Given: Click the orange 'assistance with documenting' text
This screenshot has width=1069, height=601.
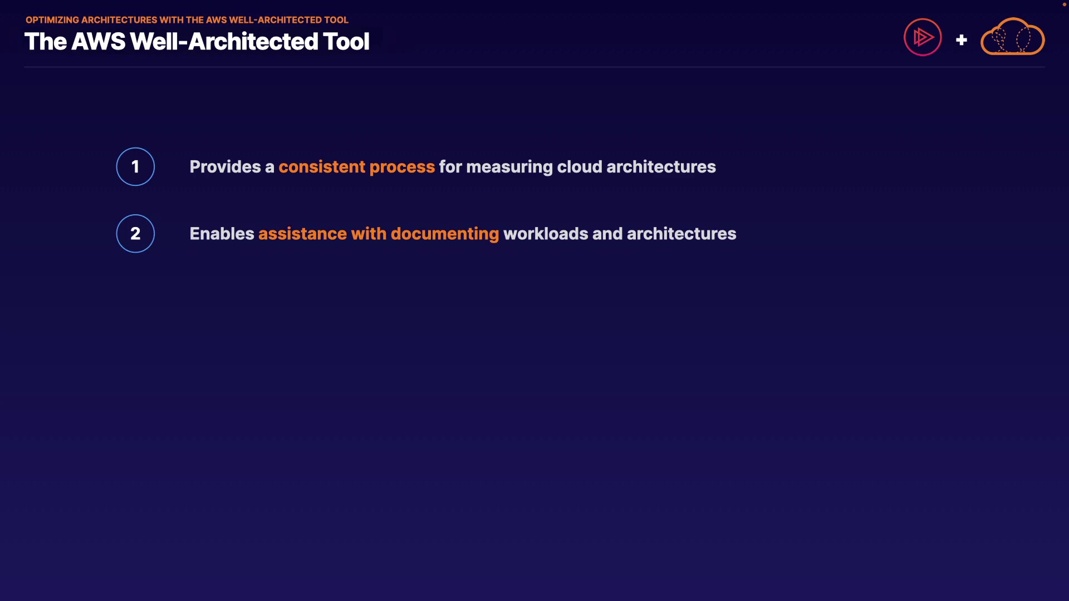Looking at the screenshot, I should tap(379, 234).
